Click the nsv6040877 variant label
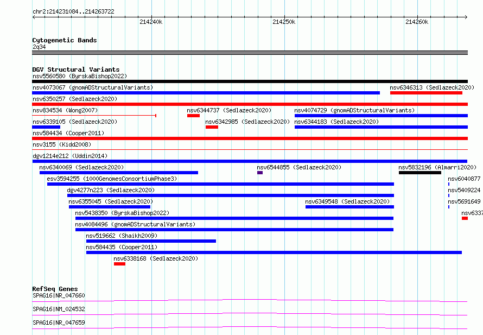Image resolution: width=483 pixels, height=335 pixels. click(464, 179)
